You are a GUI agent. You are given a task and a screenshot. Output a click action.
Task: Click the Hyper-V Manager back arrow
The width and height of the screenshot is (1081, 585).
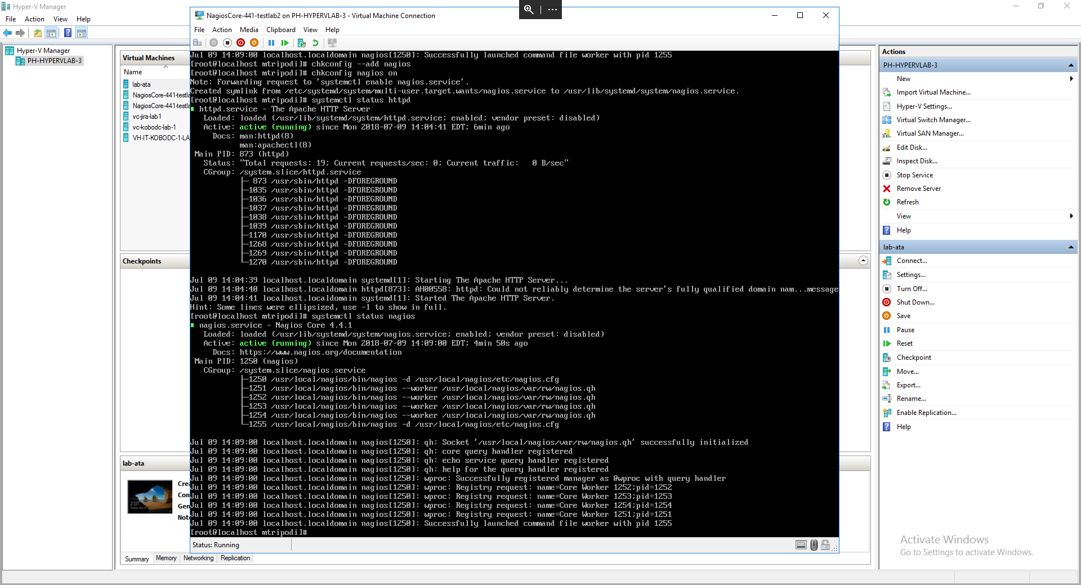pos(8,33)
